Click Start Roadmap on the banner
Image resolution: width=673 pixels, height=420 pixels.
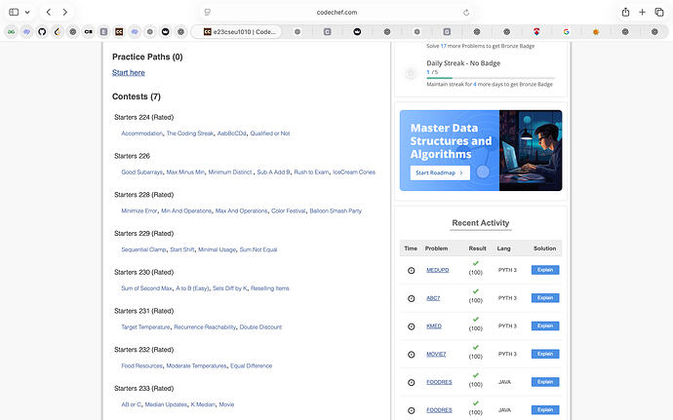pos(440,172)
